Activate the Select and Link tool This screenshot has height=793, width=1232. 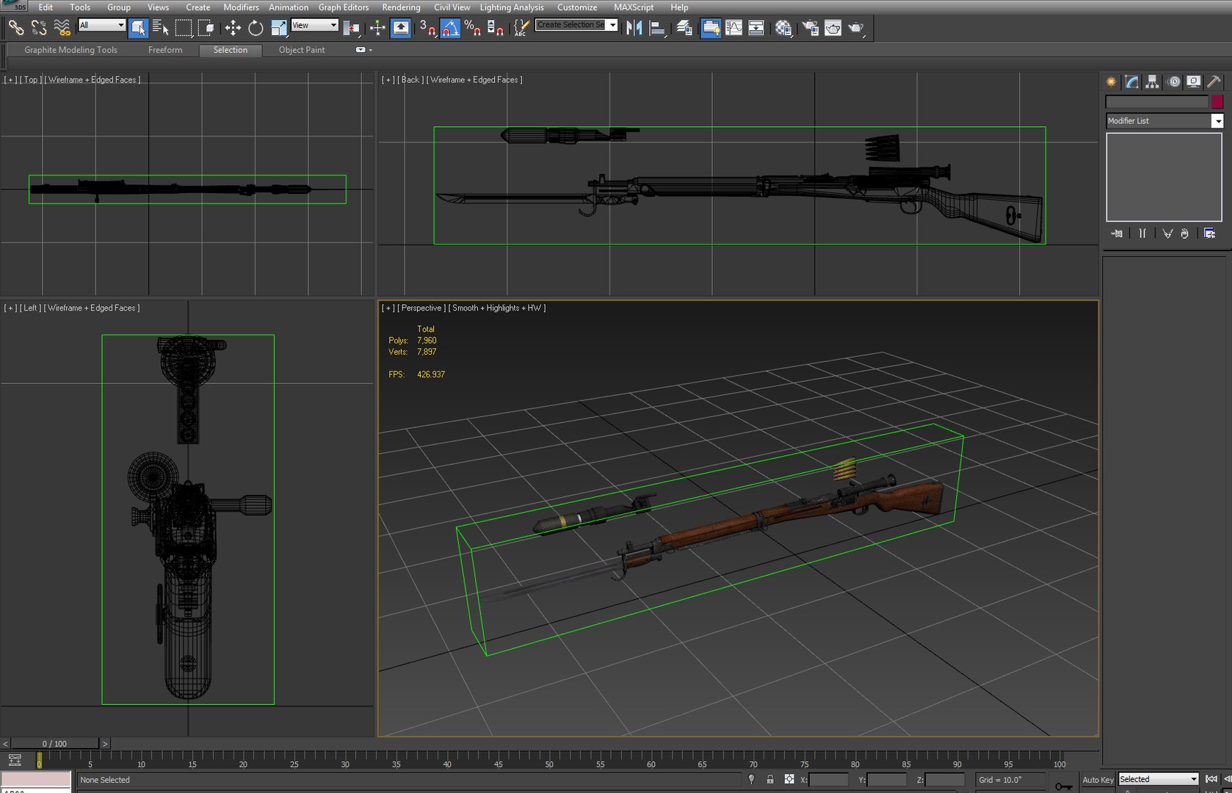pos(15,28)
